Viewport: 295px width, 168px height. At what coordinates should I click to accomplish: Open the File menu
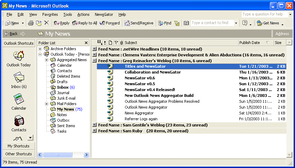(x=9, y=14)
